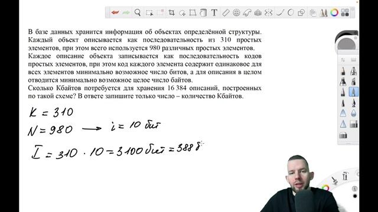Open the Draw Style shapes tool

301,12
